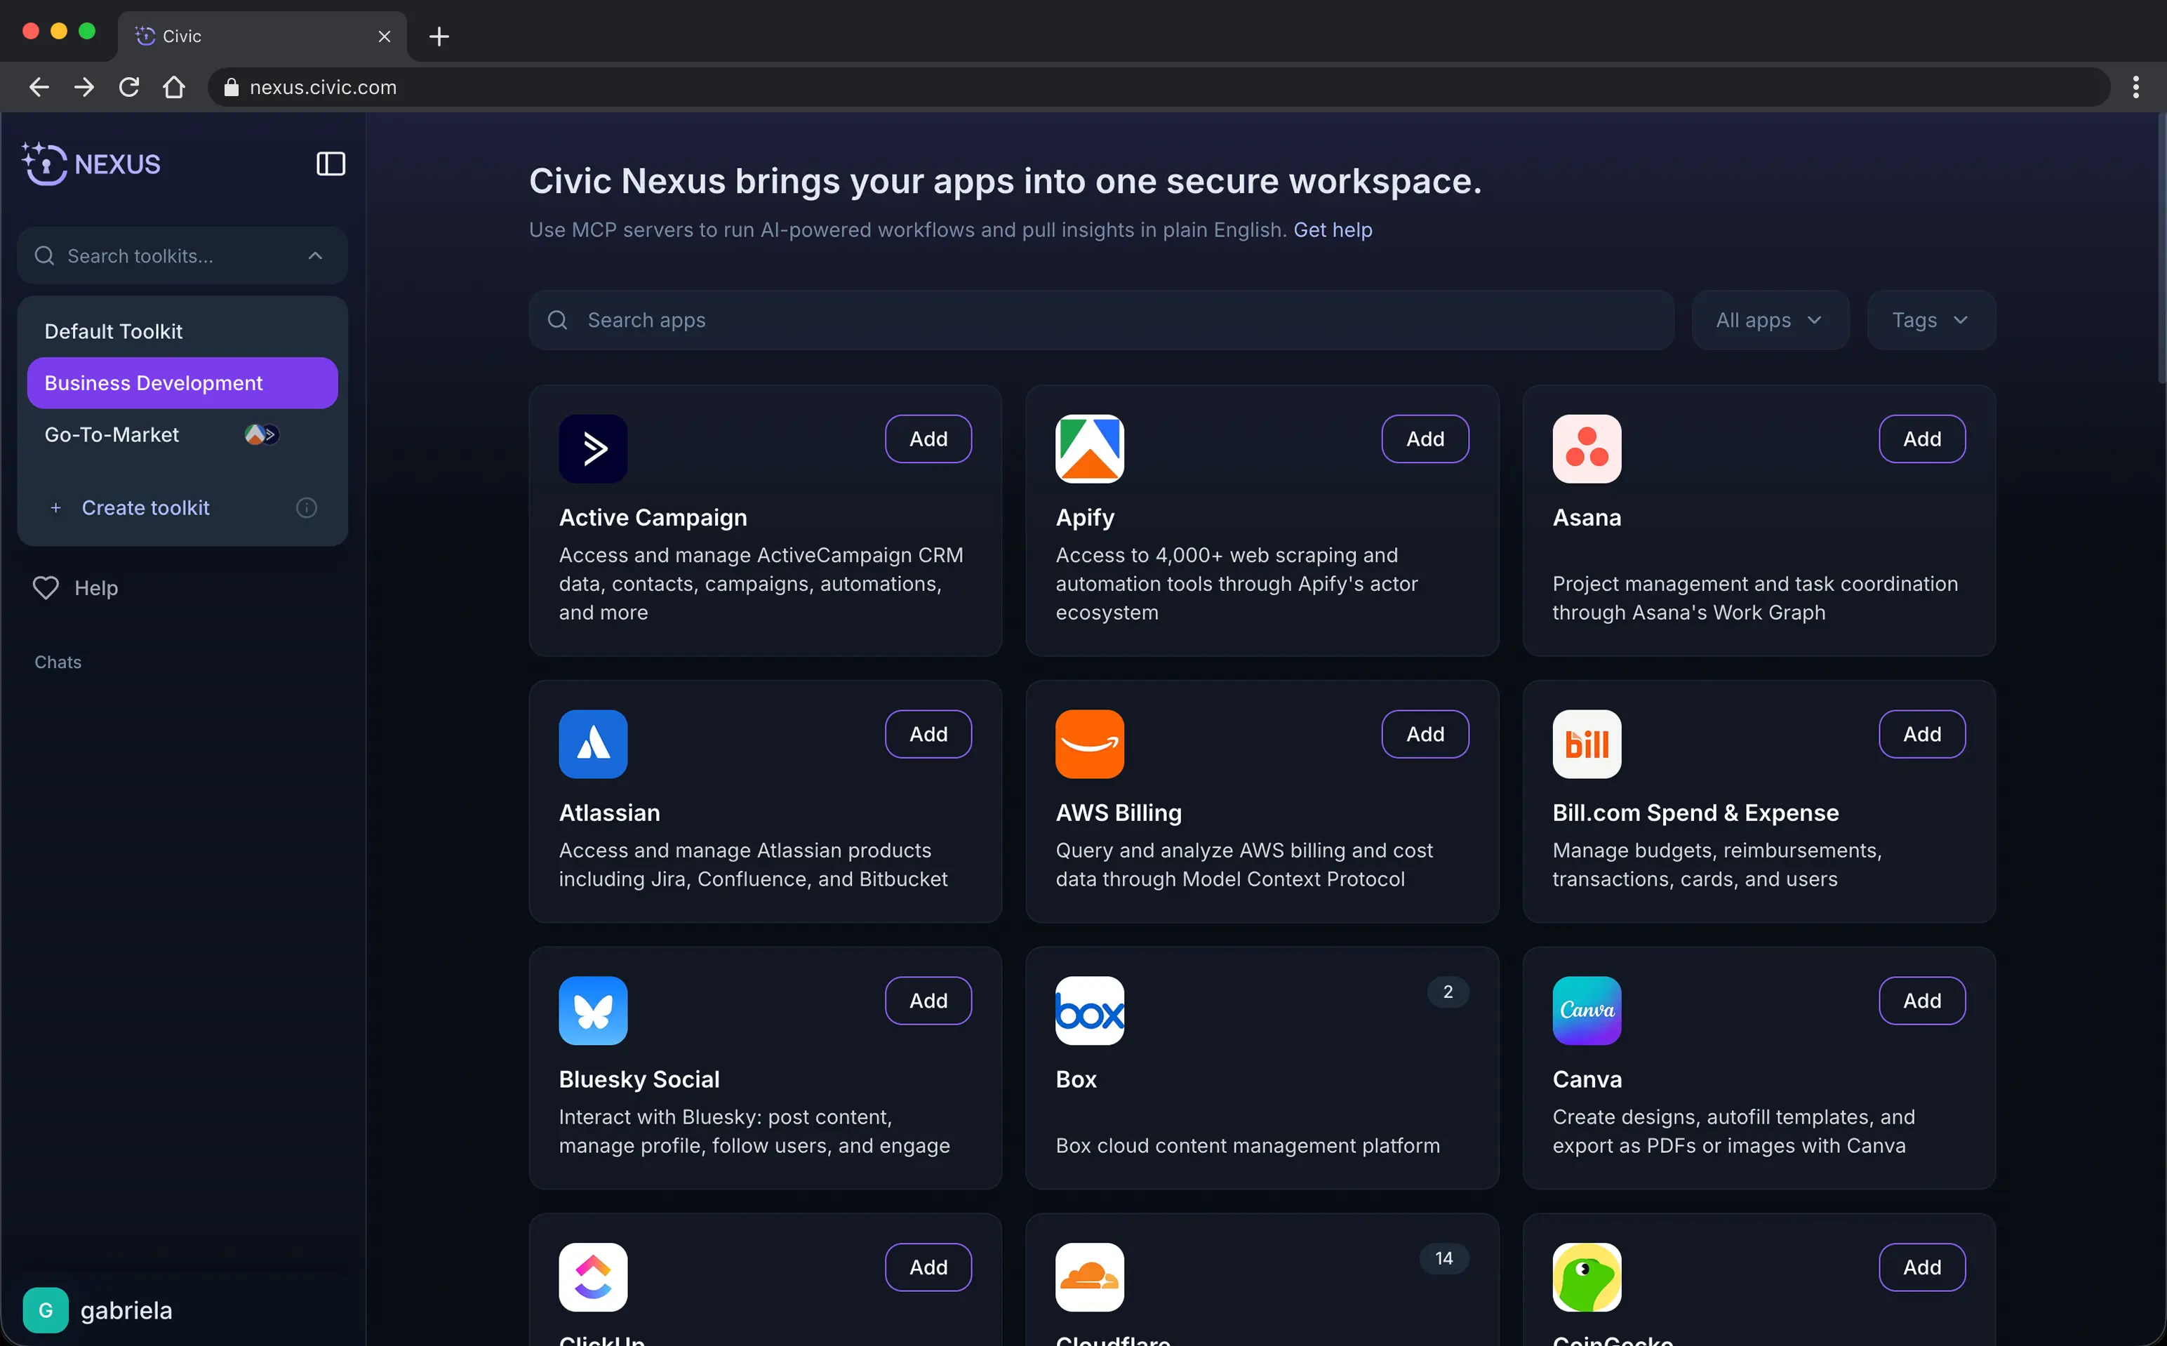Open the Tags filter dropdown
Screen dimensions: 2167x1346
click(x=1929, y=321)
